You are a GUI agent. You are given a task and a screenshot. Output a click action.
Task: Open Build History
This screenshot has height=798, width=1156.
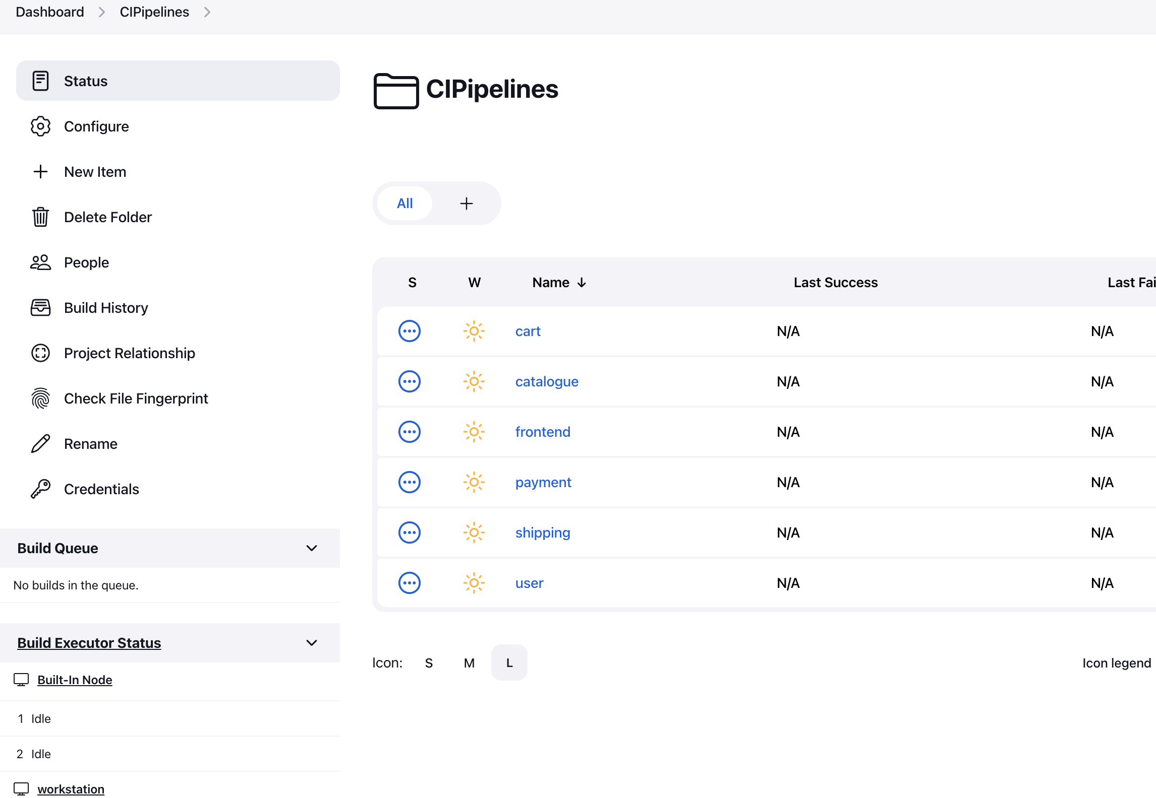(x=106, y=307)
